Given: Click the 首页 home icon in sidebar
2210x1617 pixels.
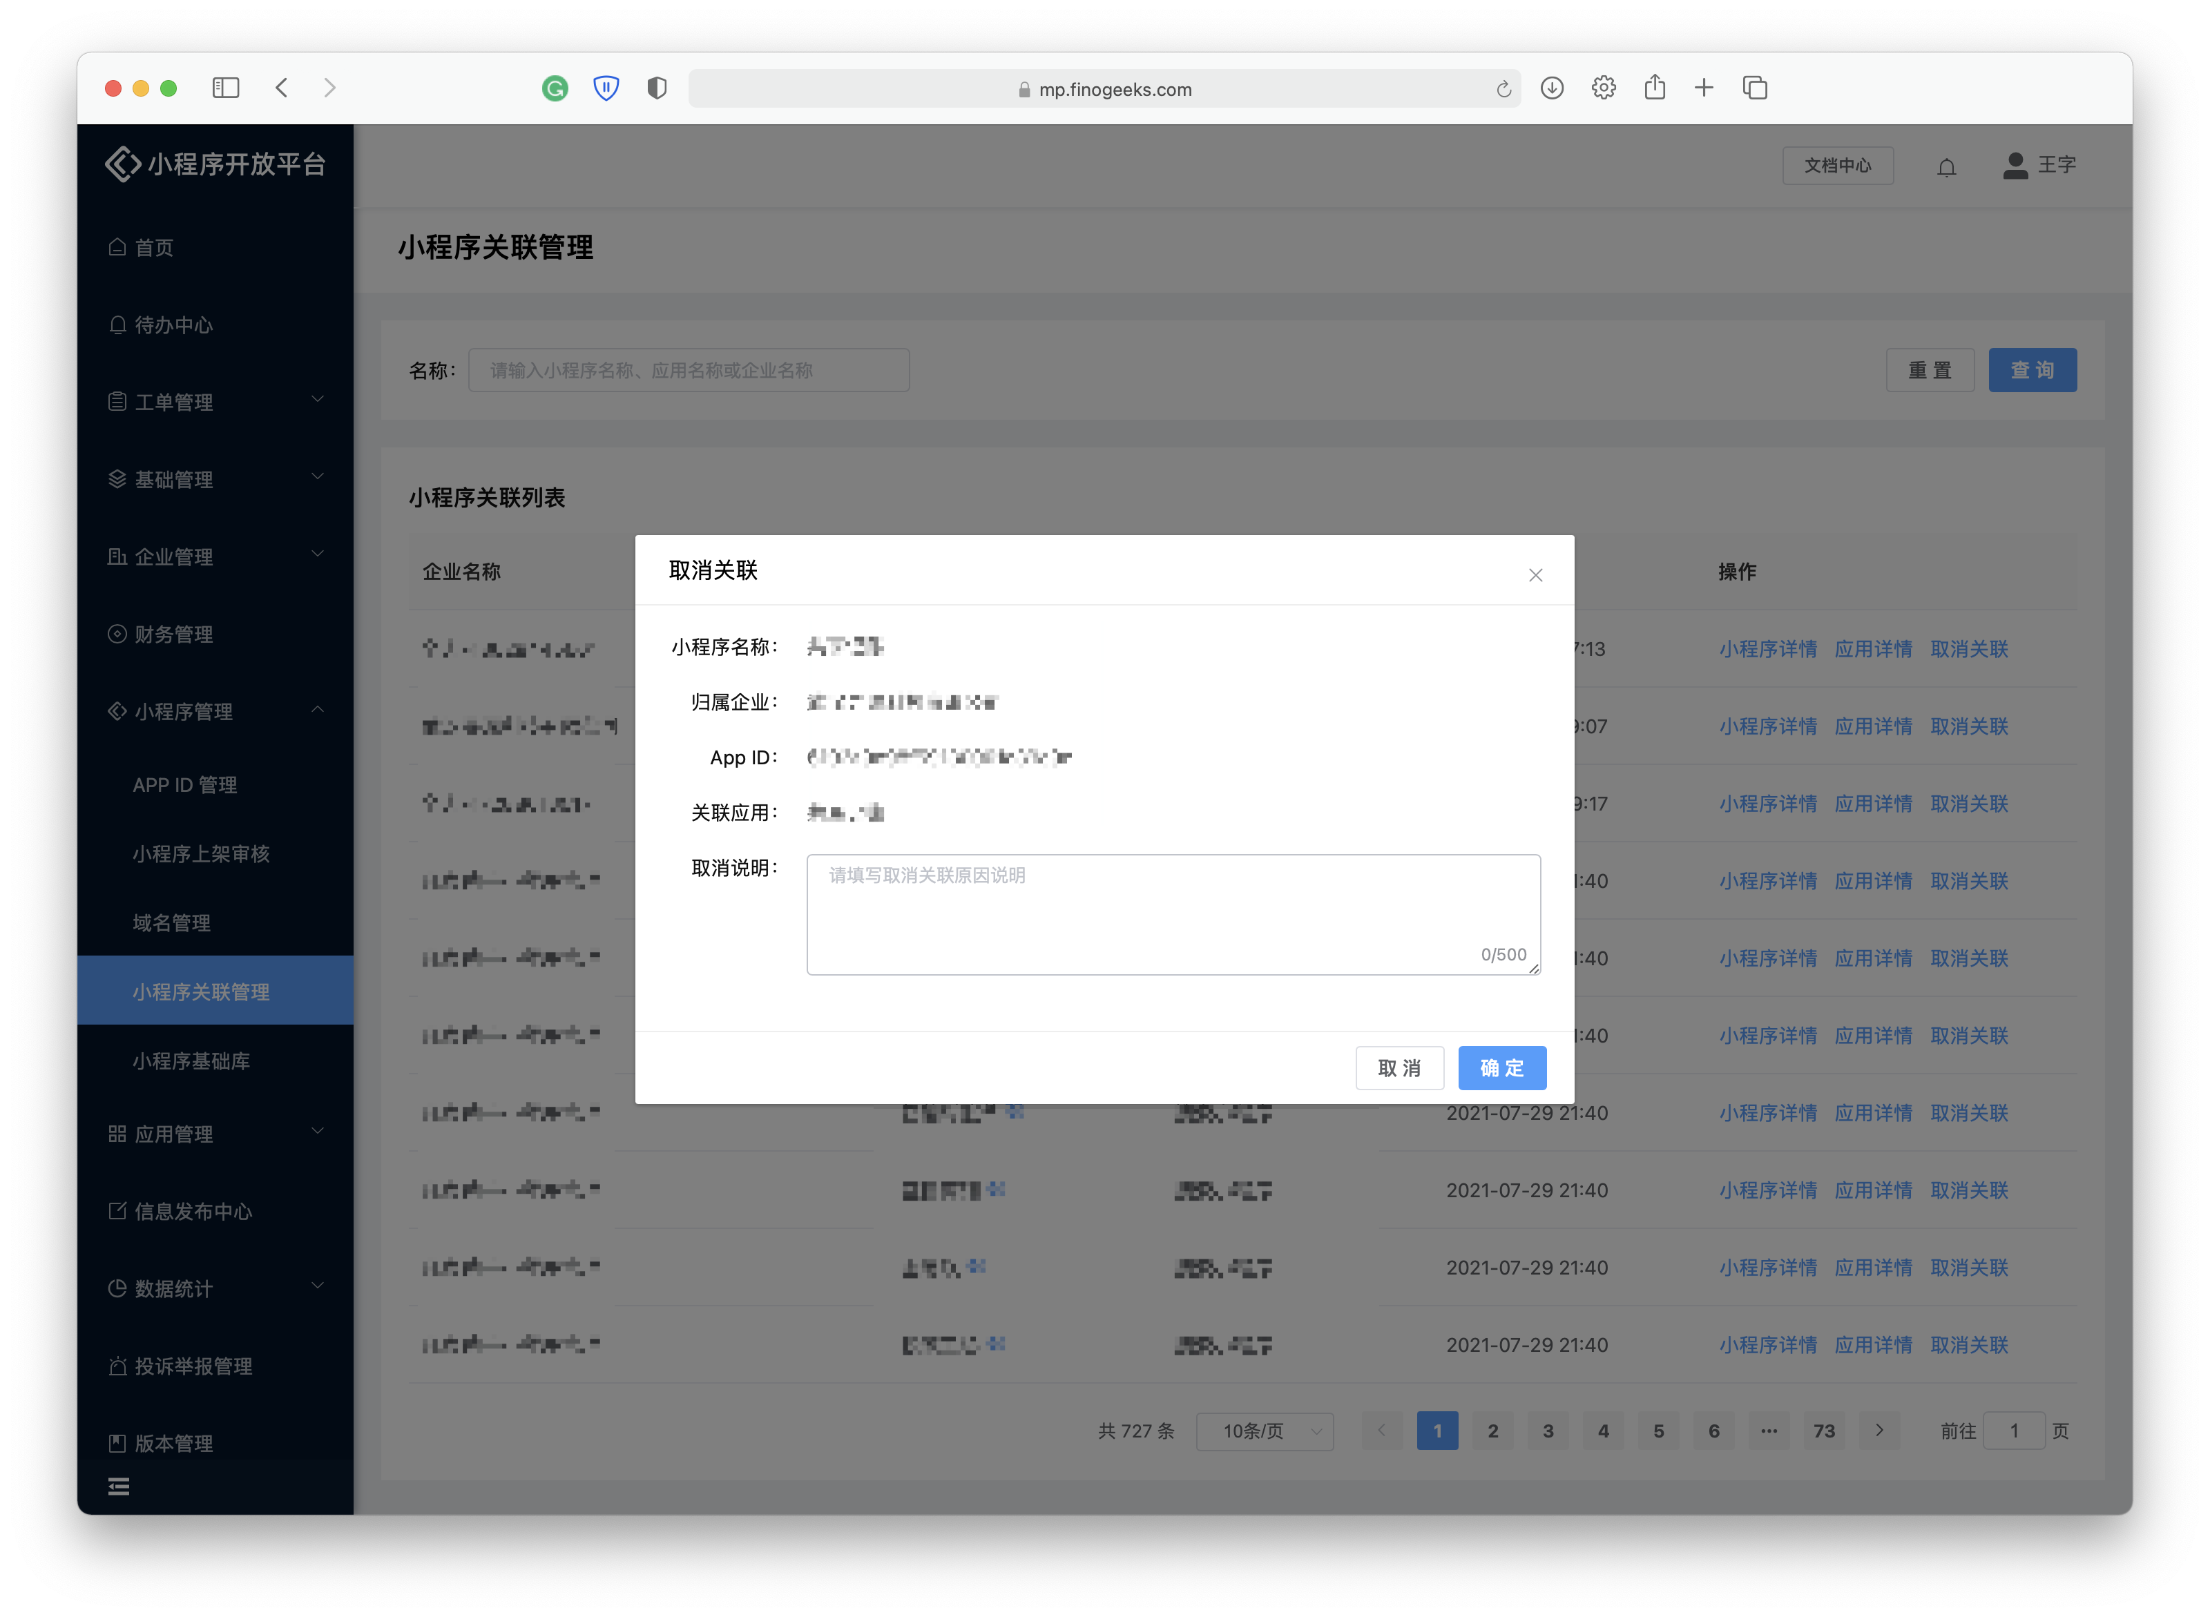Looking at the screenshot, I should (x=117, y=246).
